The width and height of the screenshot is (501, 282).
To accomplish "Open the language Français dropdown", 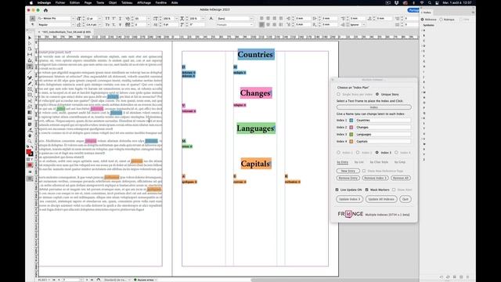I will click(x=251, y=24).
